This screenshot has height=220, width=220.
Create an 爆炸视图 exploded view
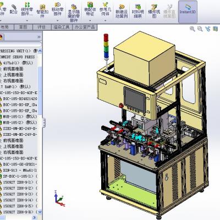coord(154,11)
